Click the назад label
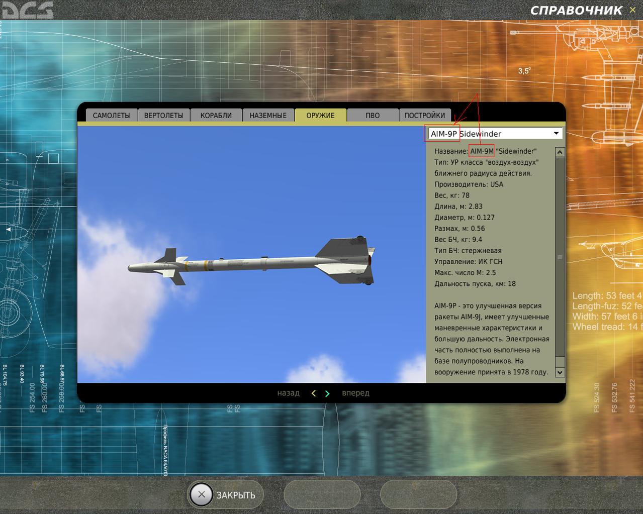Viewport: 643px width, 514px height. tap(288, 393)
